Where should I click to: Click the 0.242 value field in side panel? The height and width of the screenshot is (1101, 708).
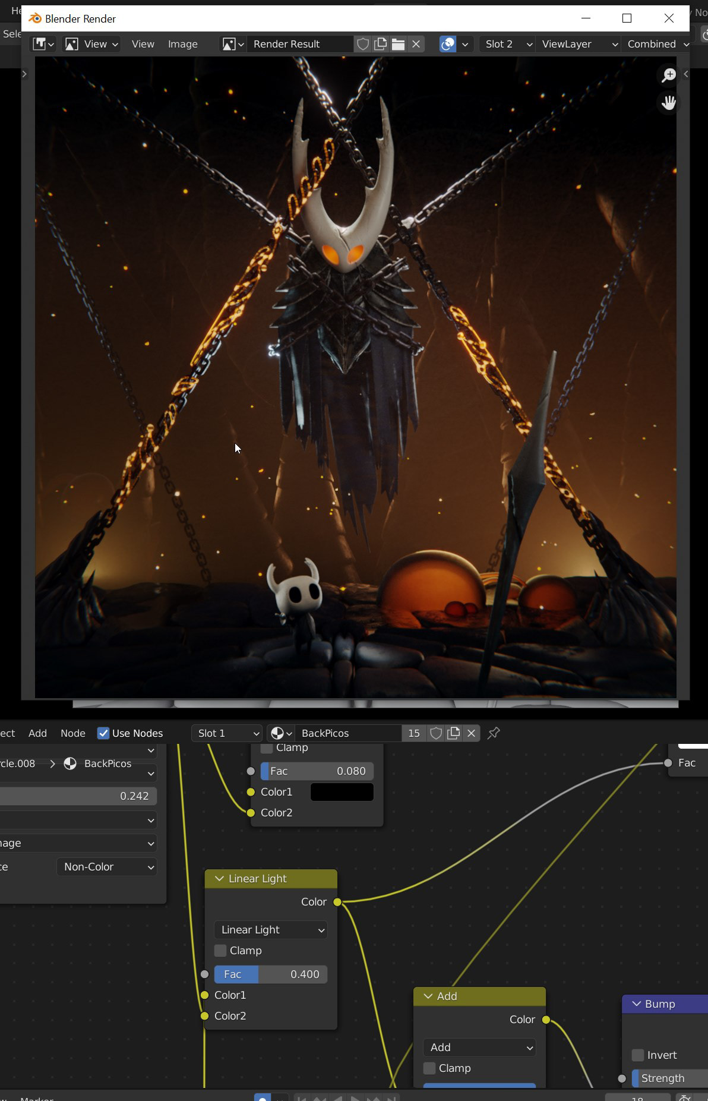78,796
